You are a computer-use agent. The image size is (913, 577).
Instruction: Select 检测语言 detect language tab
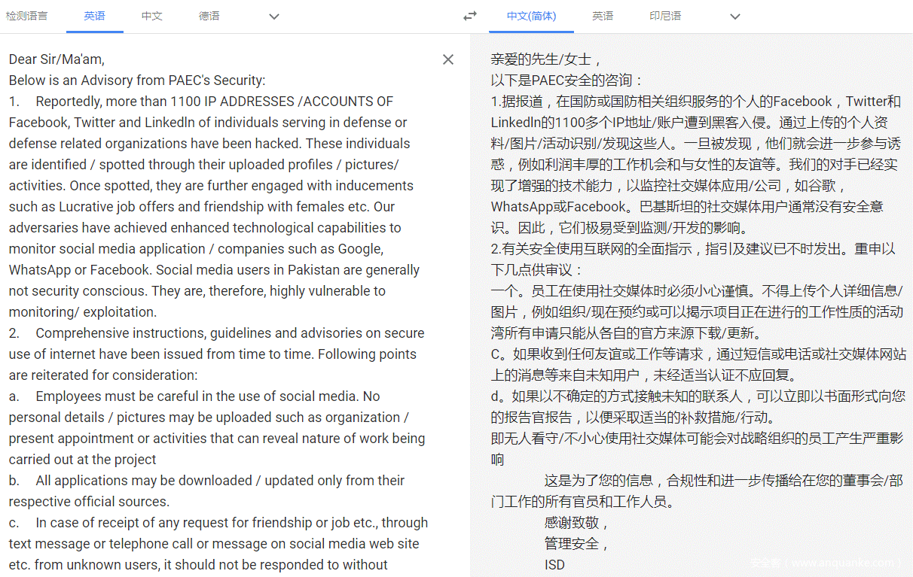[x=27, y=16]
